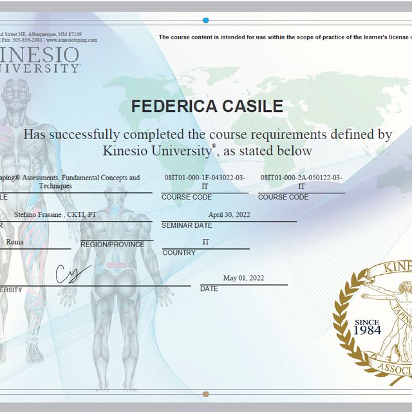Click the 'Kinesio University, as stated below' line
Image resolution: width=412 pixels, height=412 pixels.
[207, 151]
